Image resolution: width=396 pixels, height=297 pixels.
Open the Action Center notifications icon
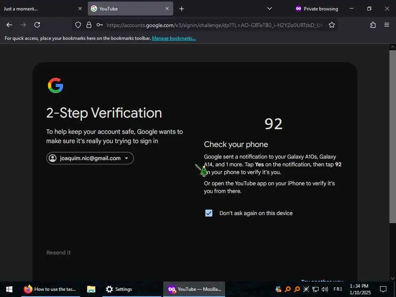(383, 289)
